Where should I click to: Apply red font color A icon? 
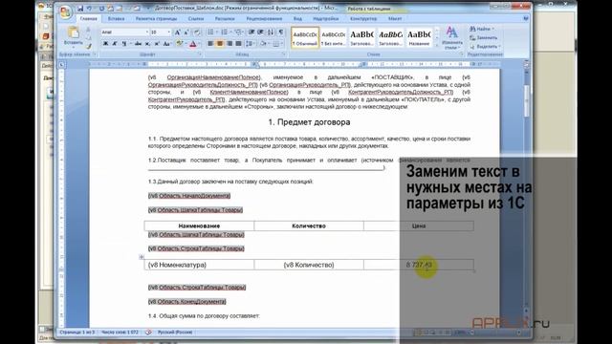[x=193, y=44]
